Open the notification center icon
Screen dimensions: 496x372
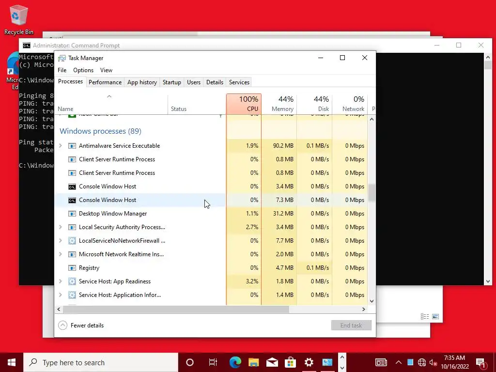point(481,362)
